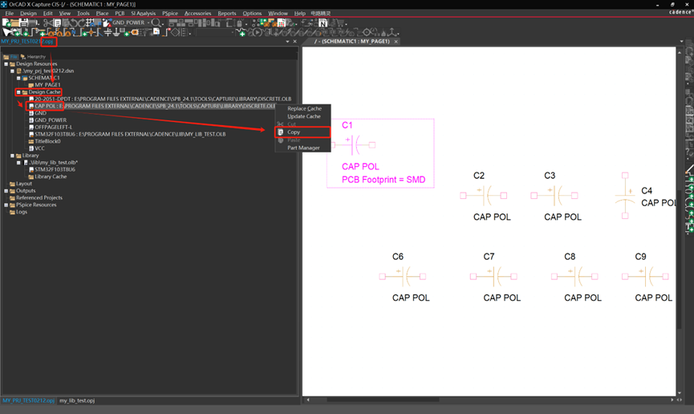Click the PSpice run play icon
This screenshot has height=414, width=694.
(x=258, y=32)
